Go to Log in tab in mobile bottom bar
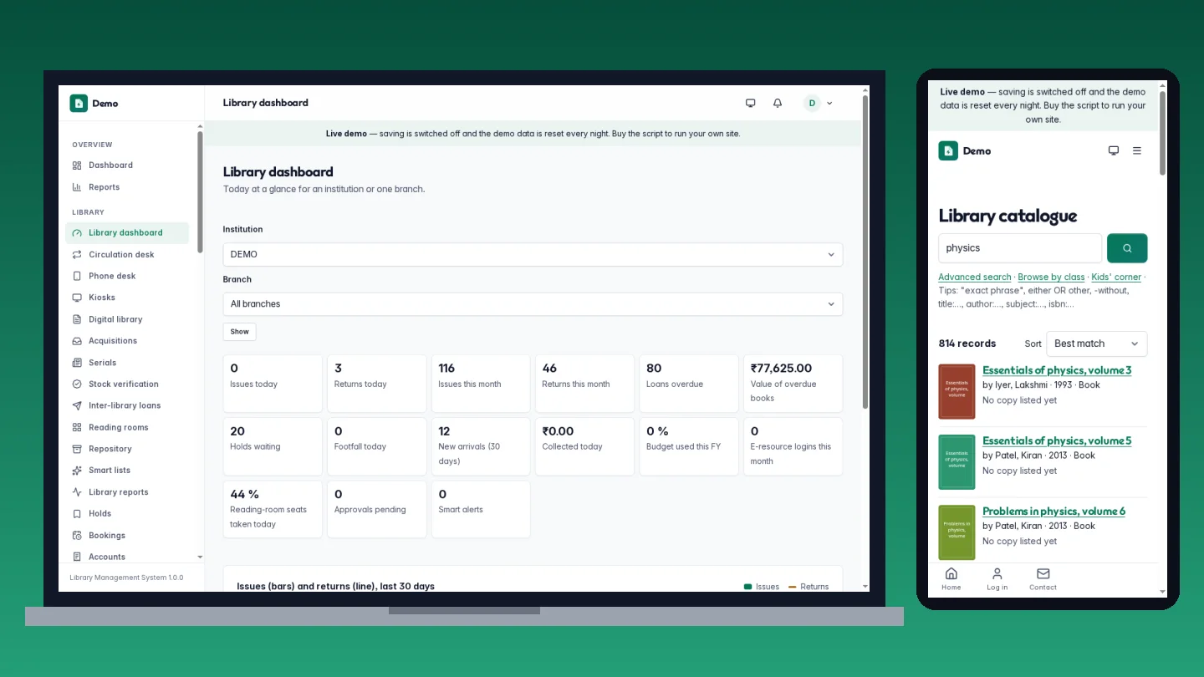This screenshot has width=1204, height=677. pyautogui.click(x=997, y=578)
